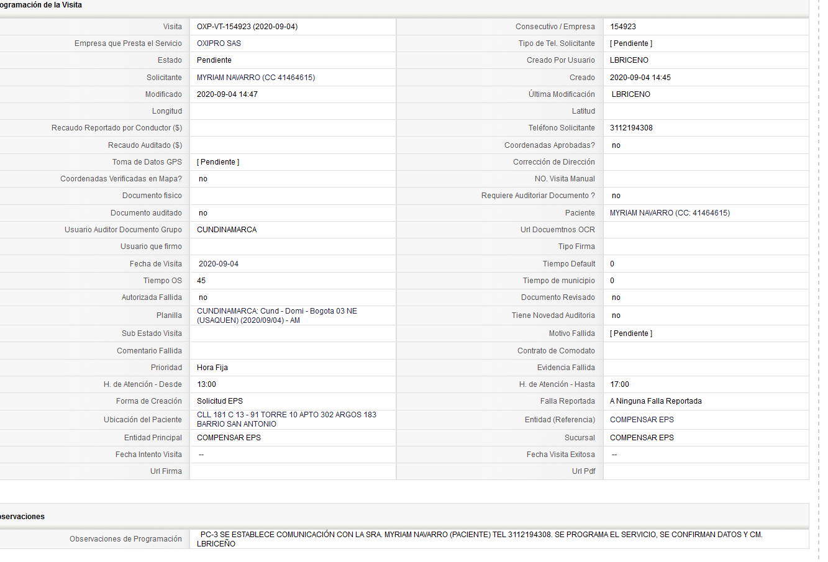Click the Estado value Pendiente
Viewport: 828px width, 562px height.
[x=214, y=60]
